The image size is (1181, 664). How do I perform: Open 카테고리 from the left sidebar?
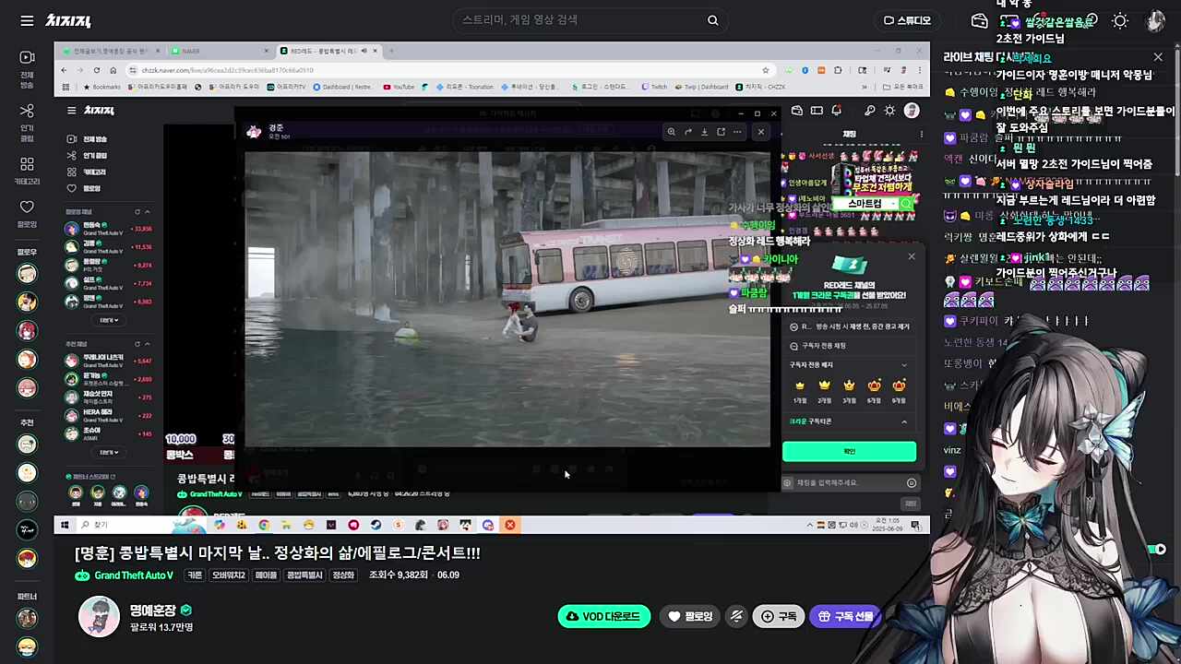27,170
